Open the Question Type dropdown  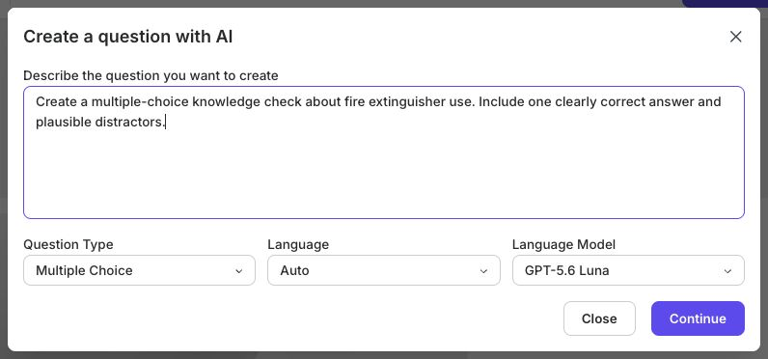coord(139,270)
